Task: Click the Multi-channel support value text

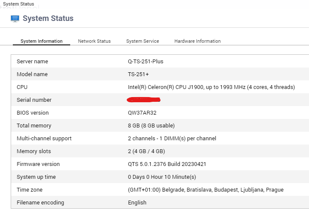Action: 172,138
